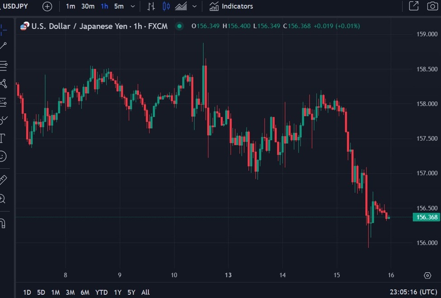Activate the zoom in tool
441x298 pixels.
pyautogui.click(x=3, y=199)
